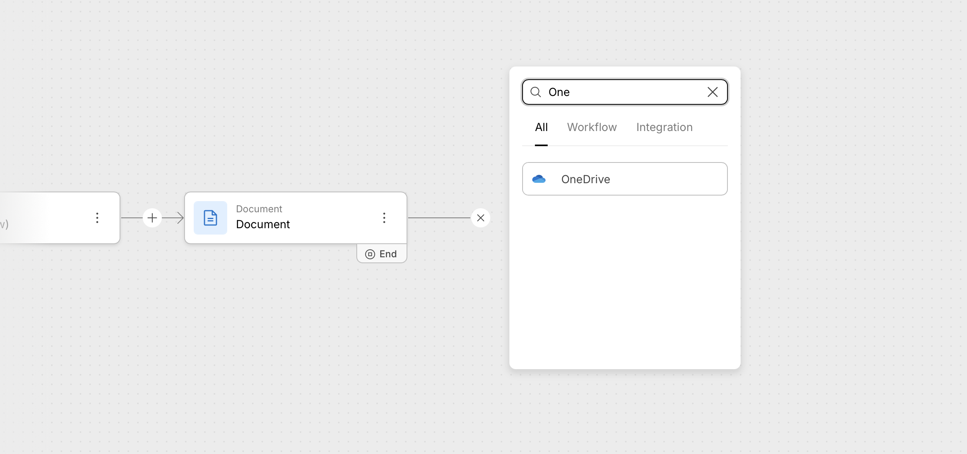
Task: Open the left node's three-dot menu
Action: pos(97,218)
